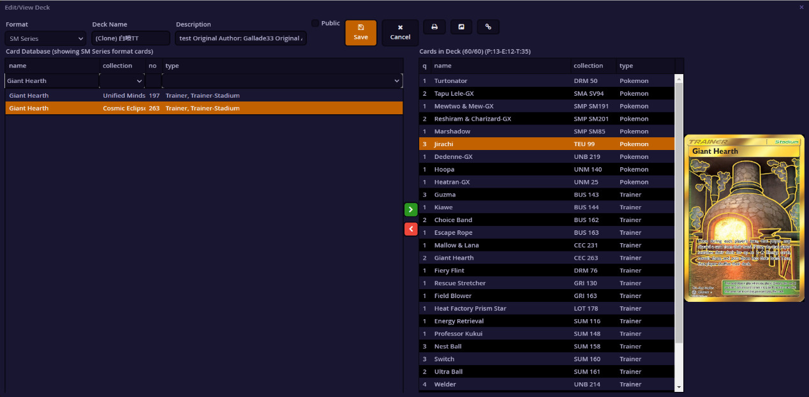Select the highlighted Jirachi row
This screenshot has width=809, height=397.
(547, 144)
